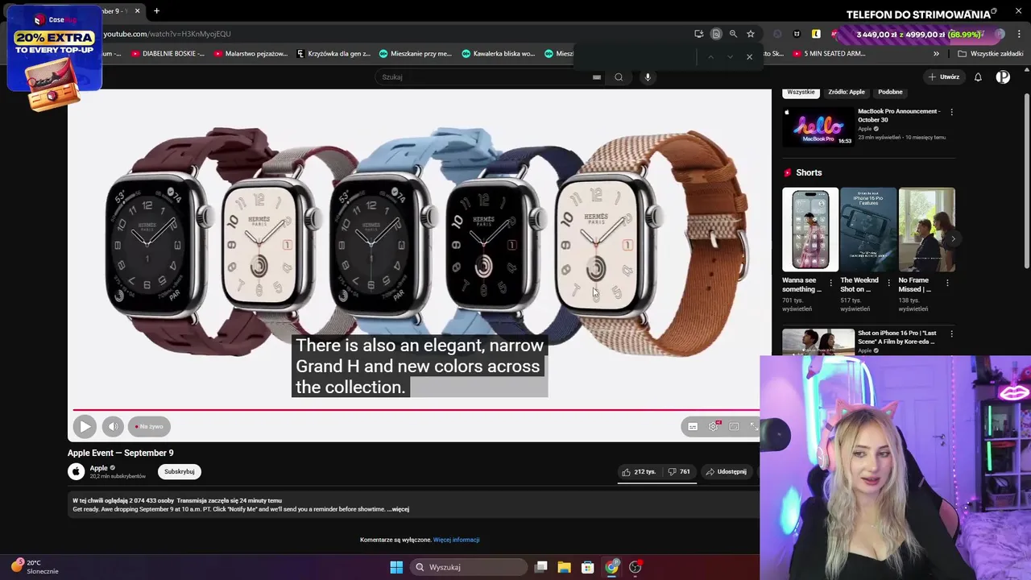Close the find bar with the X
Screen dimensions: 1031x580
749,56
